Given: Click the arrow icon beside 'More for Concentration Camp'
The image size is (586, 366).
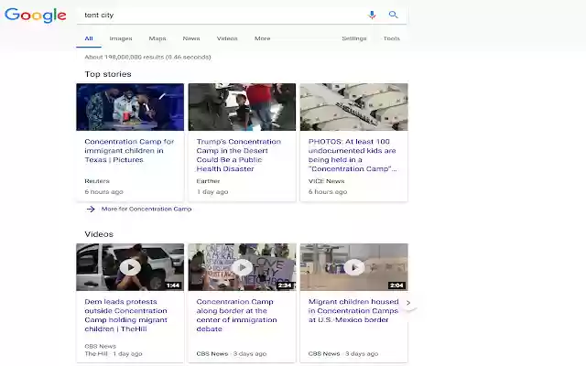Looking at the screenshot, I should (x=91, y=209).
